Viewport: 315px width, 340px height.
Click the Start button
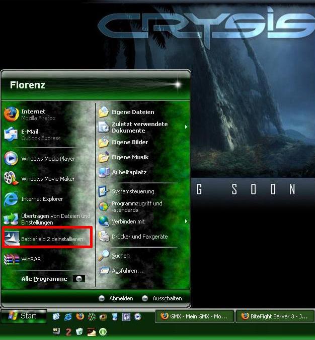tap(24, 316)
